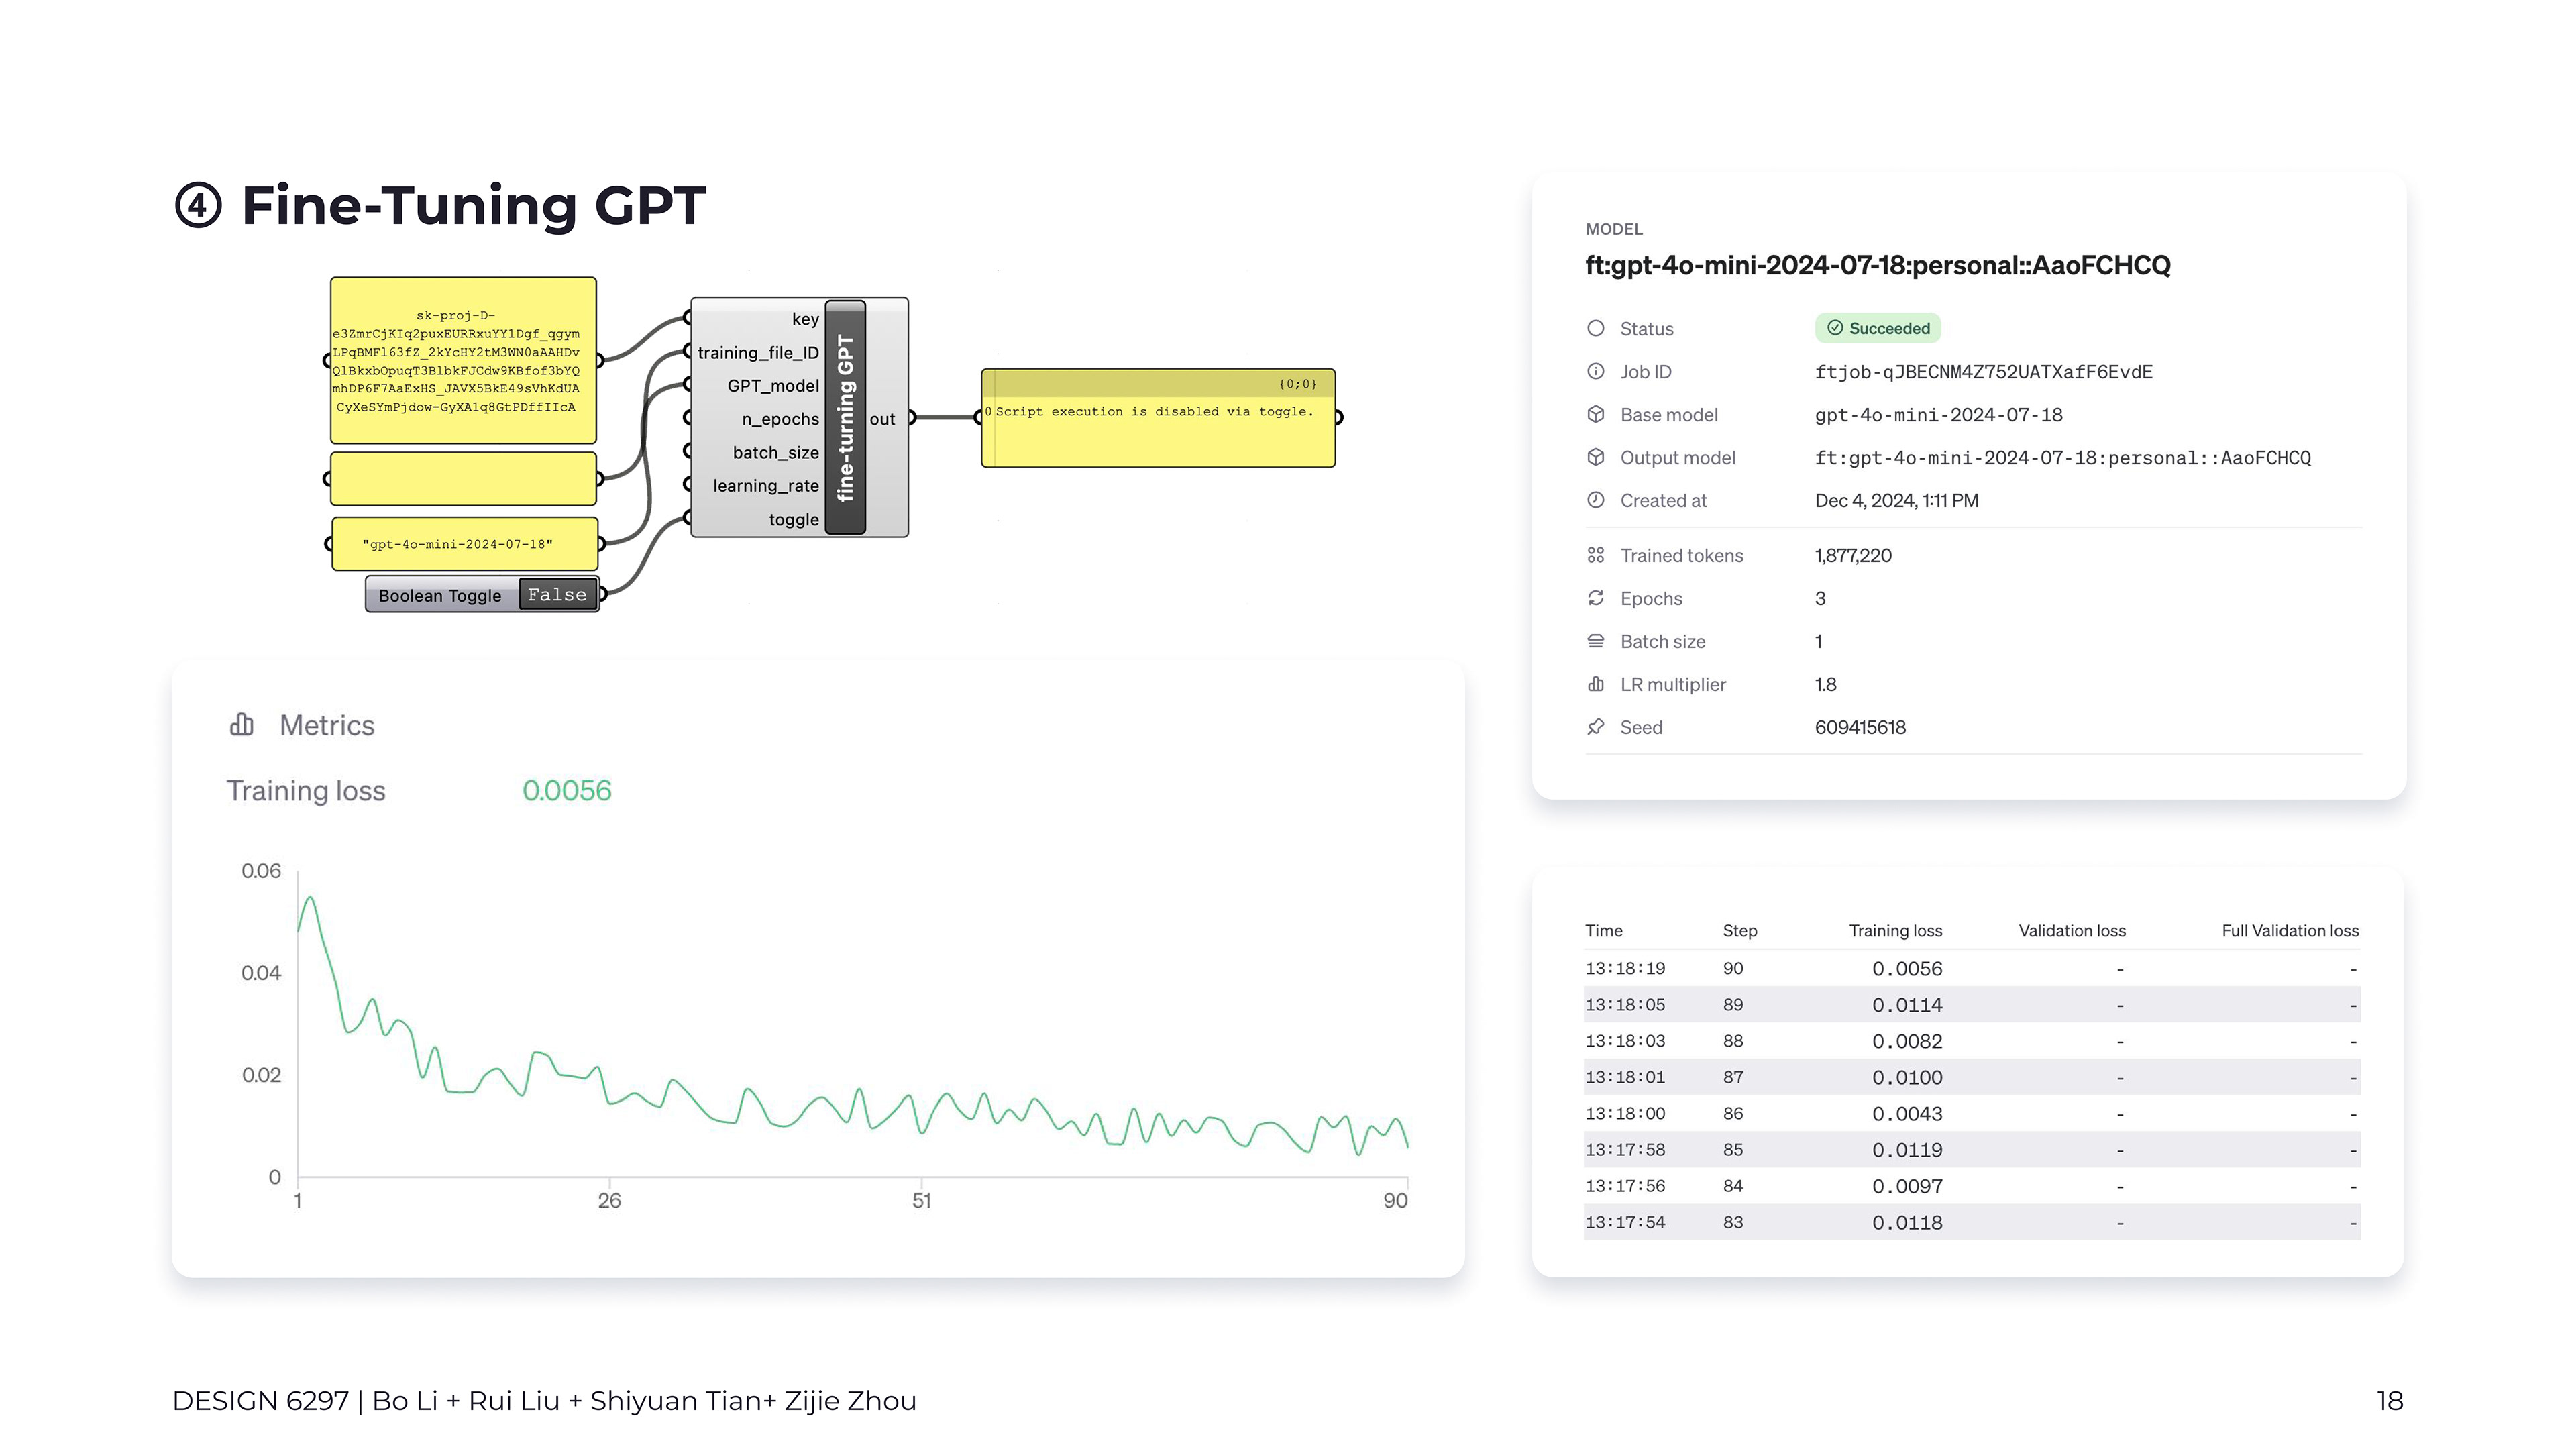Click the Succeeded status badge
This screenshot has width=2576, height=1449.
tap(1878, 328)
